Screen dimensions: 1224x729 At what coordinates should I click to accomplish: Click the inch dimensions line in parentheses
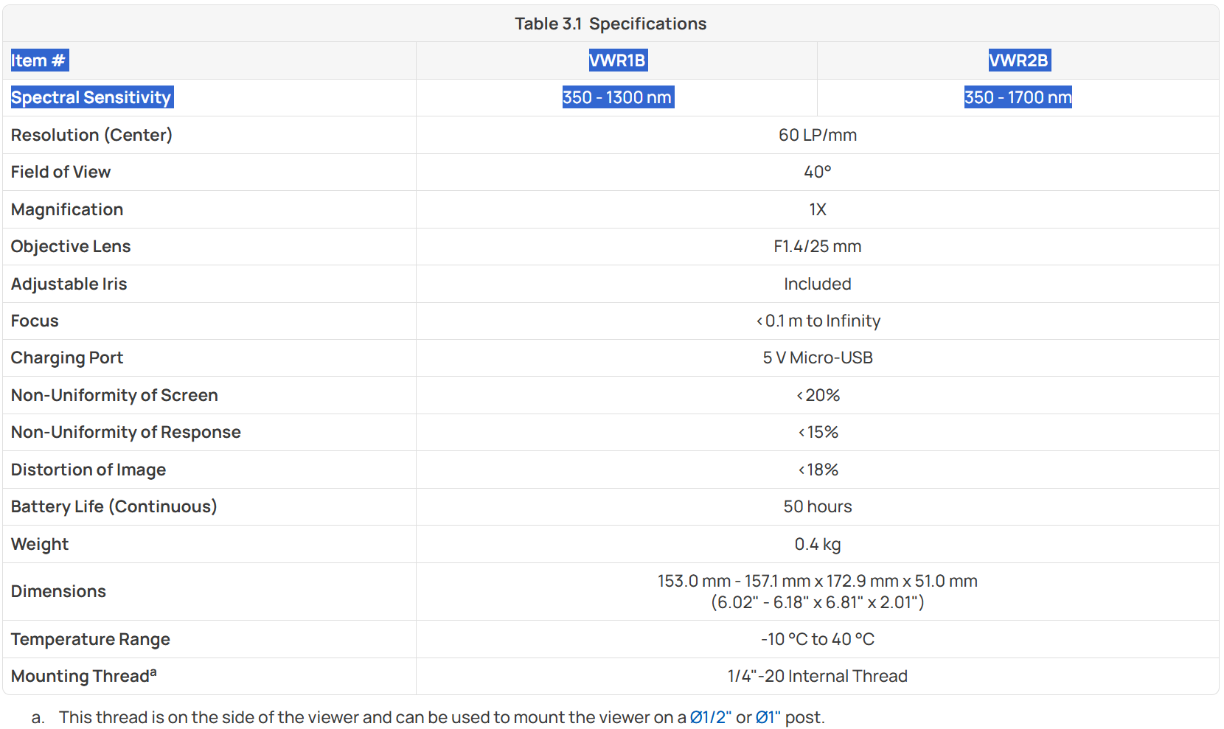pos(818,602)
